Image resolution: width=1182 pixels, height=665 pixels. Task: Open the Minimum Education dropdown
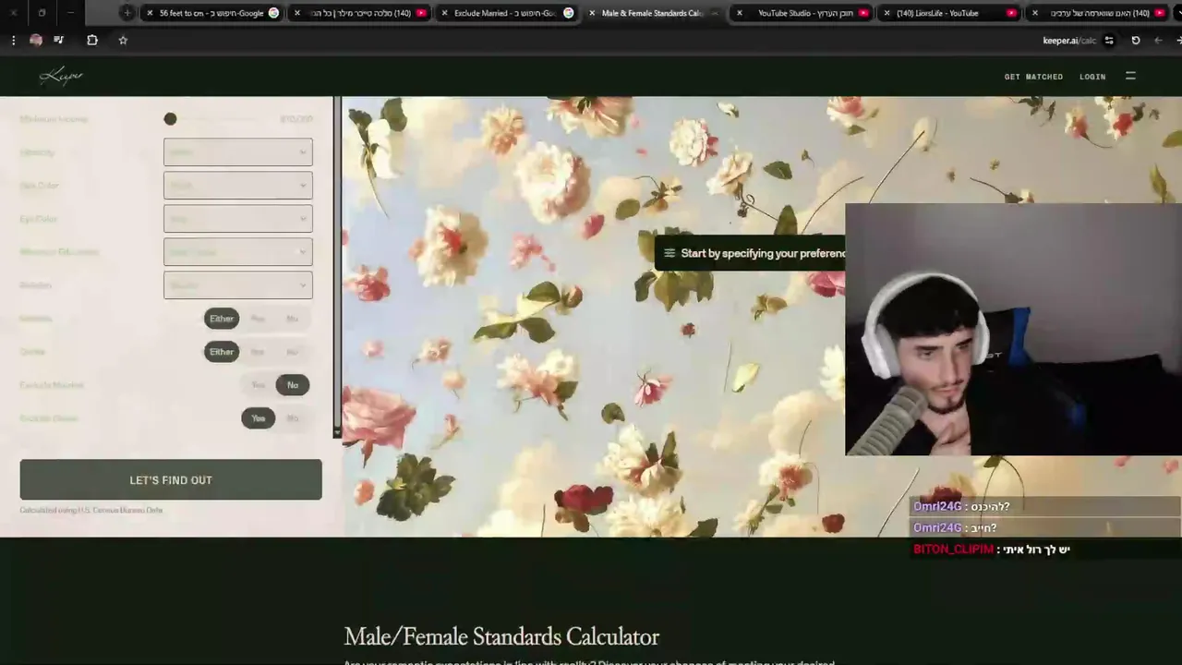pos(238,252)
